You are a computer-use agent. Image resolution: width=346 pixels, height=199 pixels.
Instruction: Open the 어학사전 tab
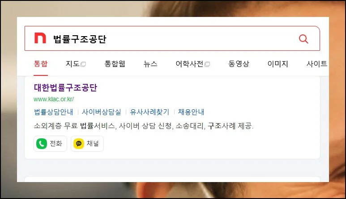pos(189,64)
